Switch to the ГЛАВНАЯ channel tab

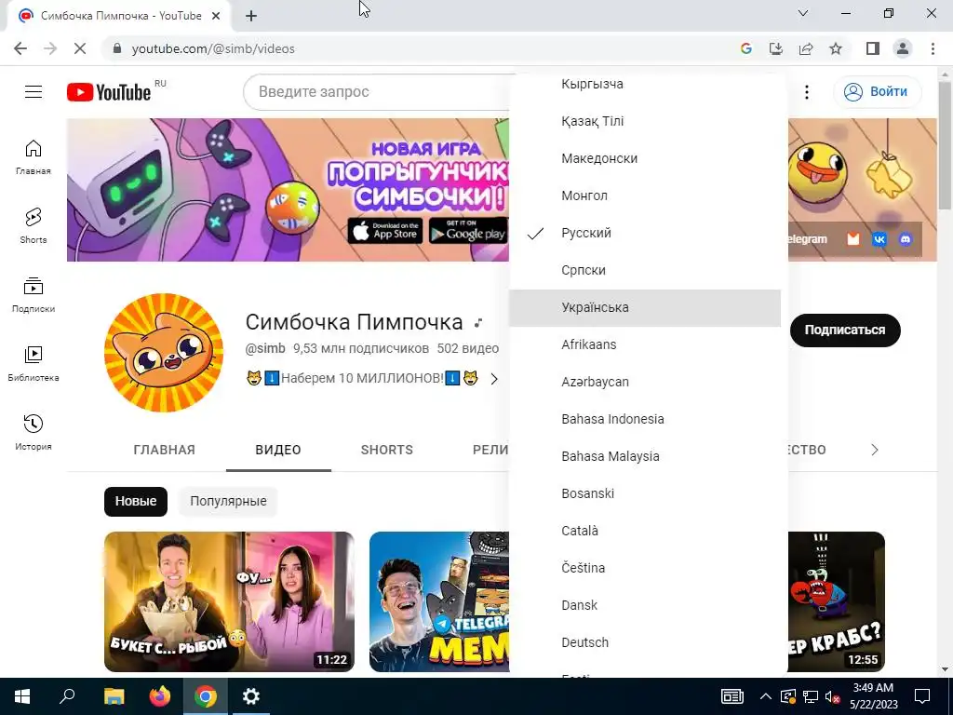pos(164,450)
